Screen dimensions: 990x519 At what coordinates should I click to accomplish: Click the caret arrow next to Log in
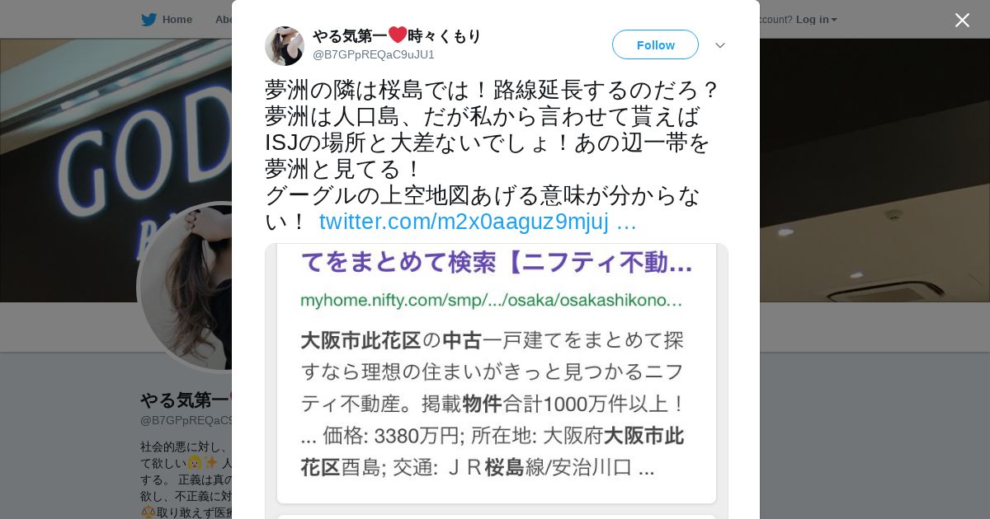tap(834, 20)
